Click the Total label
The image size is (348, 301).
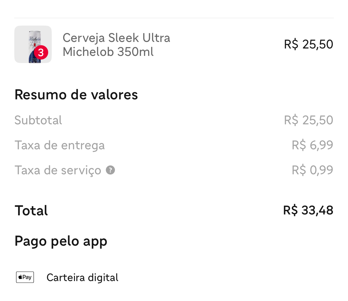[x=31, y=211]
